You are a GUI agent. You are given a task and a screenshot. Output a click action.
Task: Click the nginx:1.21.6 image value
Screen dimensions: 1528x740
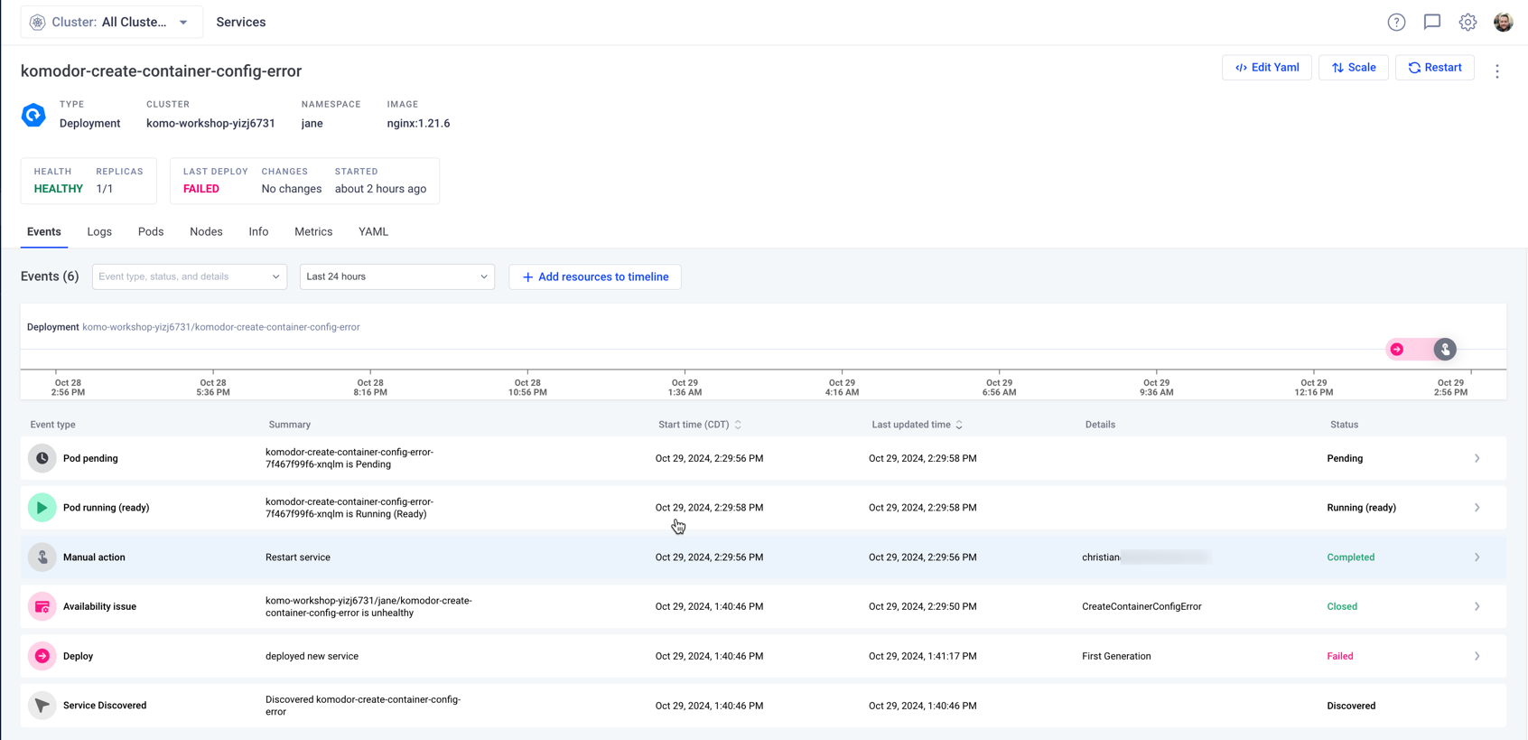click(x=418, y=124)
